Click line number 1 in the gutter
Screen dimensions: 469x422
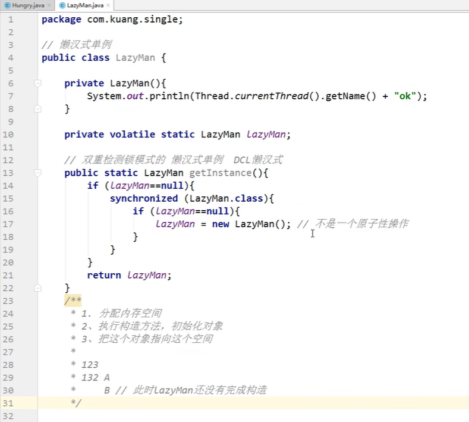coord(11,20)
